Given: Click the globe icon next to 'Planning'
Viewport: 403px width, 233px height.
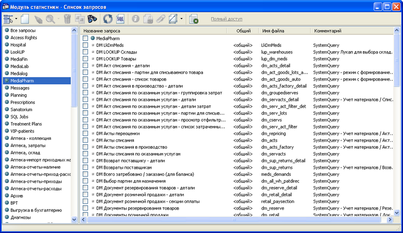Looking at the screenshot, I should coord(7,95).
